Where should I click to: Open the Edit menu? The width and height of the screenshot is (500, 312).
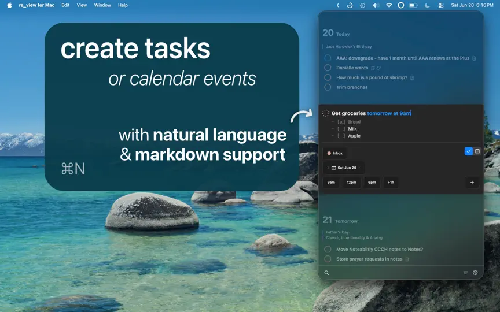tap(65, 5)
